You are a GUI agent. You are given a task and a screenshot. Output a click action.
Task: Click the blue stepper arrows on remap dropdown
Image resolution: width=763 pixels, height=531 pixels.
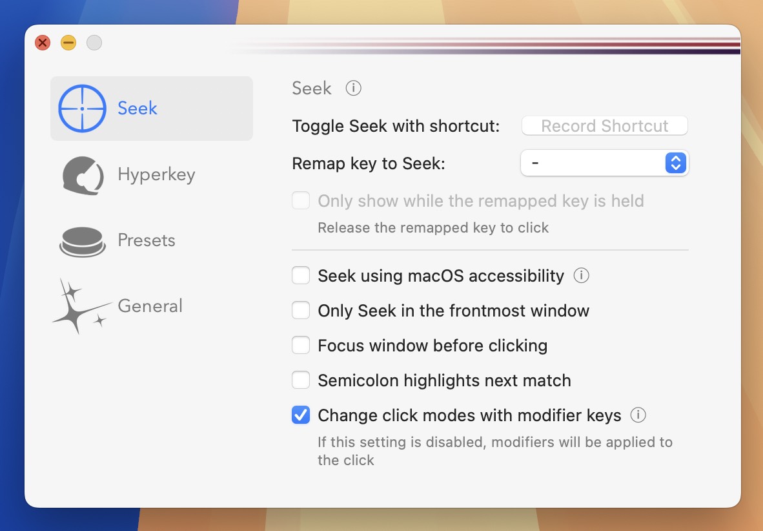pos(675,163)
